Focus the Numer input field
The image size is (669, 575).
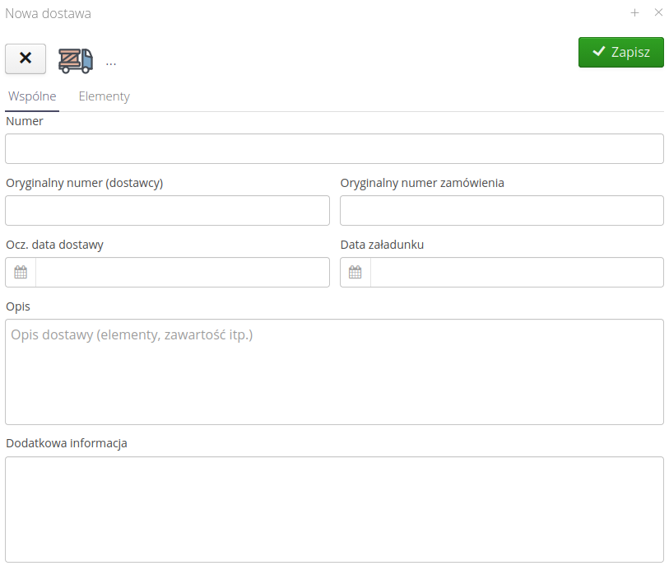[x=334, y=149]
